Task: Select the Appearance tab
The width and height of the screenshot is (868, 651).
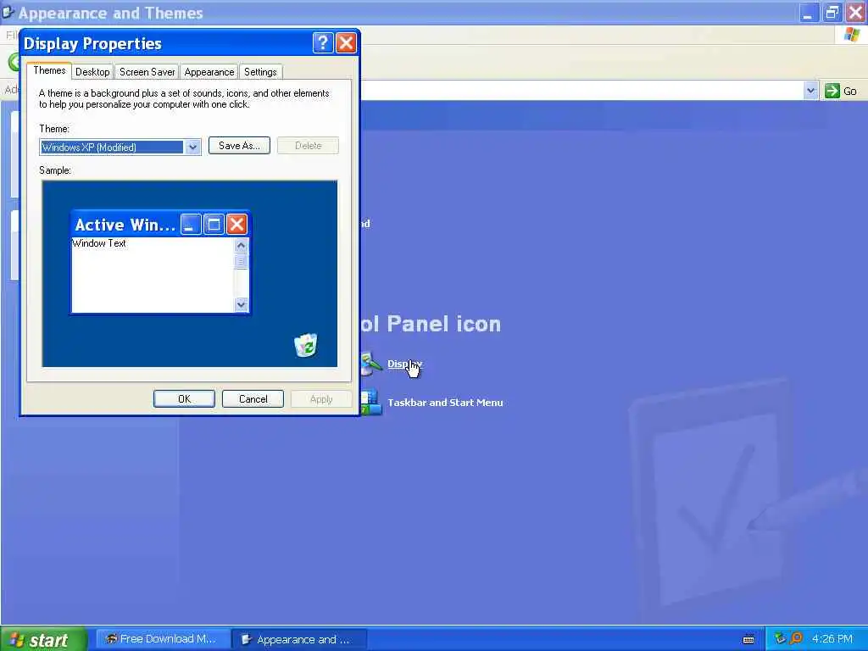Action: 209,72
